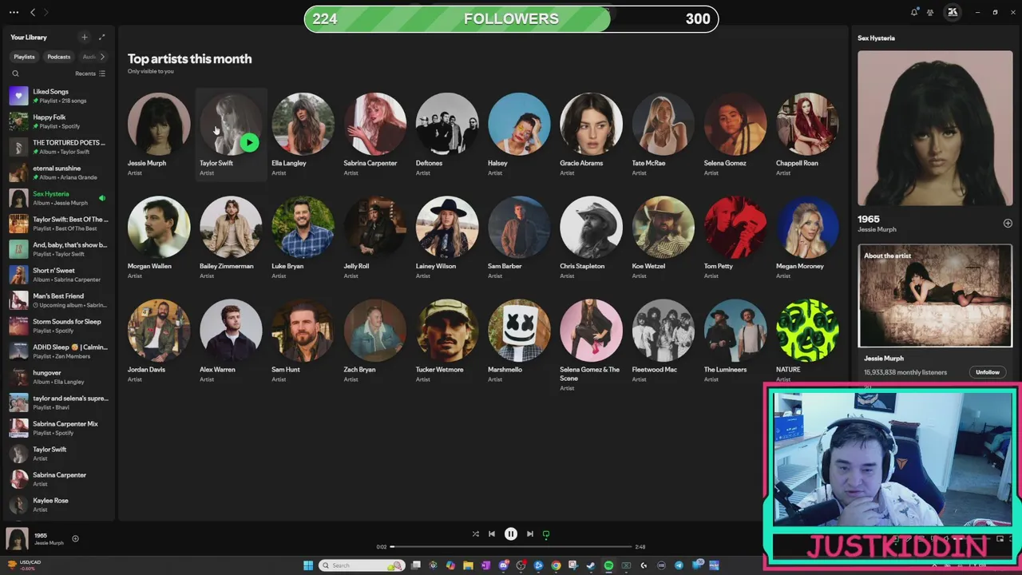1022x575 pixels.
Task: Open Happy Folk playlist
Action: pyautogui.click(x=59, y=121)
